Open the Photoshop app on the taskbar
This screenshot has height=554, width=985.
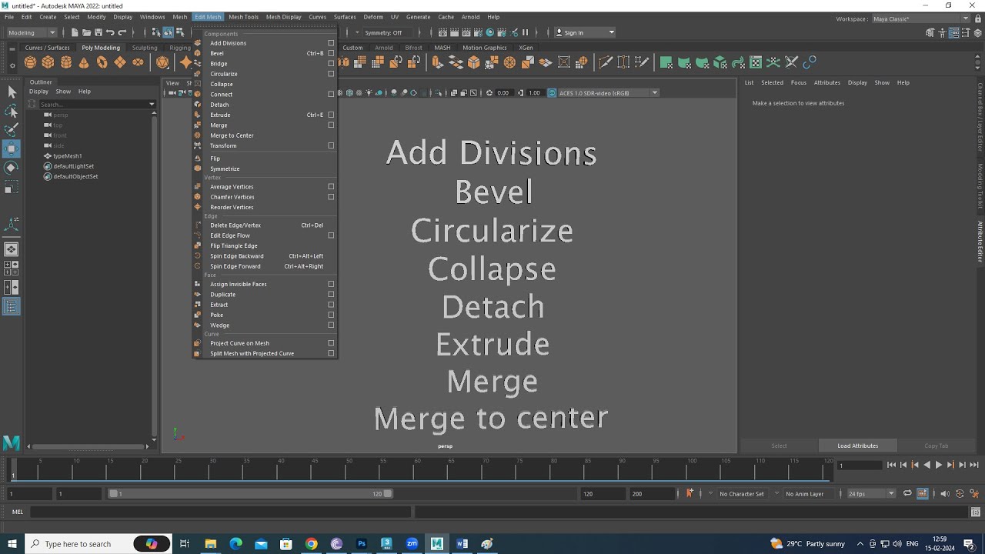coord(362,544)
